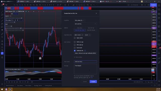The image size is (161, 91).
Task: Click the undo arrow in toolbar
Action: pyautogui.click(x=94, y=5)
